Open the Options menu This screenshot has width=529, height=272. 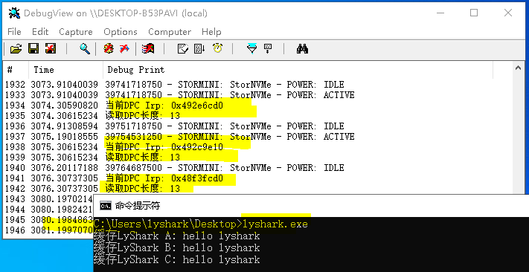tap(121, 32)
